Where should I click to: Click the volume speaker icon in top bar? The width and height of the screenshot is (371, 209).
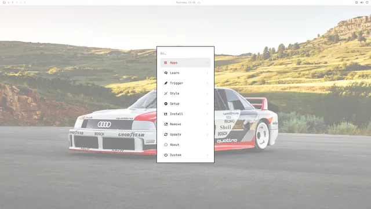tap(362, 2)
